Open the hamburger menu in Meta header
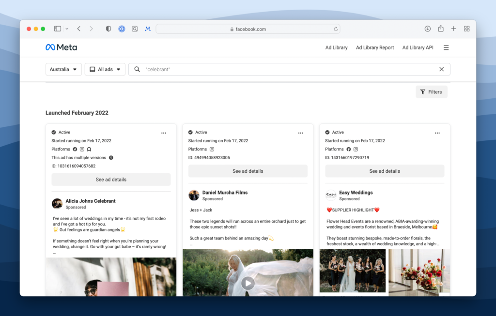The width and height of the screenshot is (496, 316). (446, 47)
